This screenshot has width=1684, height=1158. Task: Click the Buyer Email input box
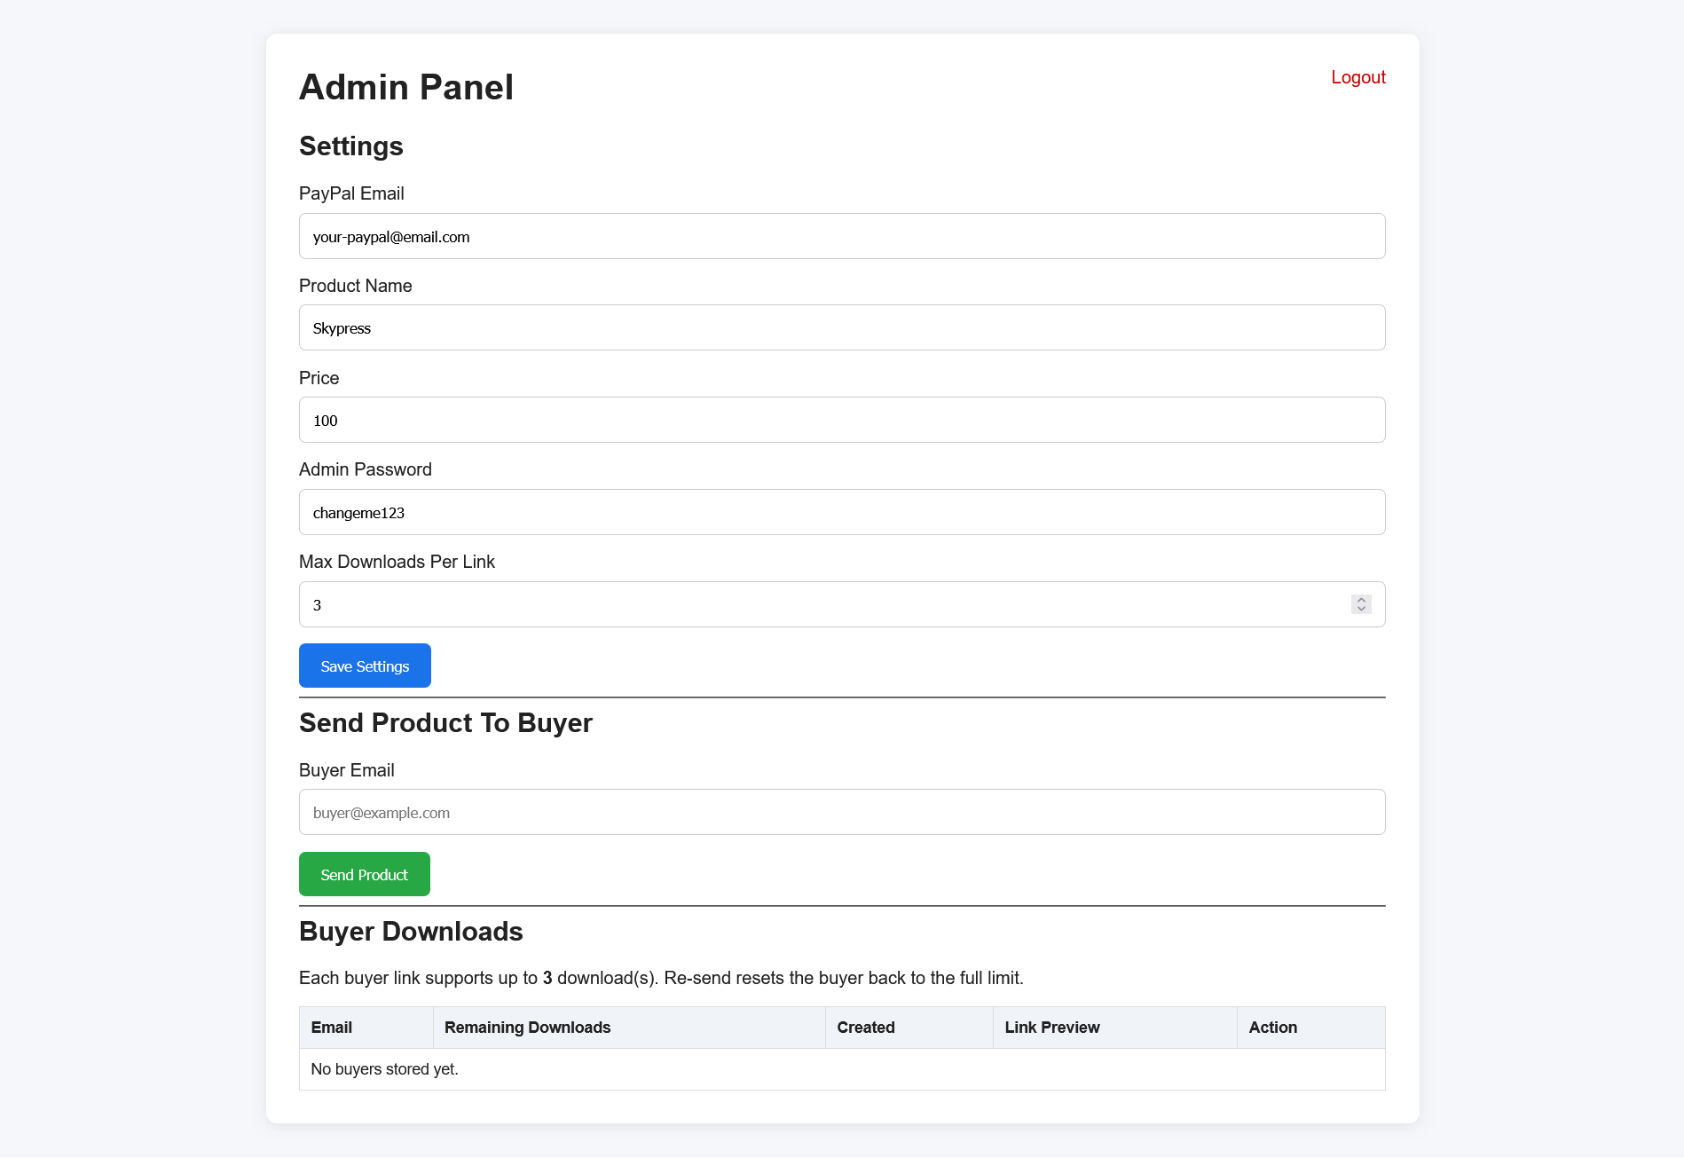[x=841, y=812]
